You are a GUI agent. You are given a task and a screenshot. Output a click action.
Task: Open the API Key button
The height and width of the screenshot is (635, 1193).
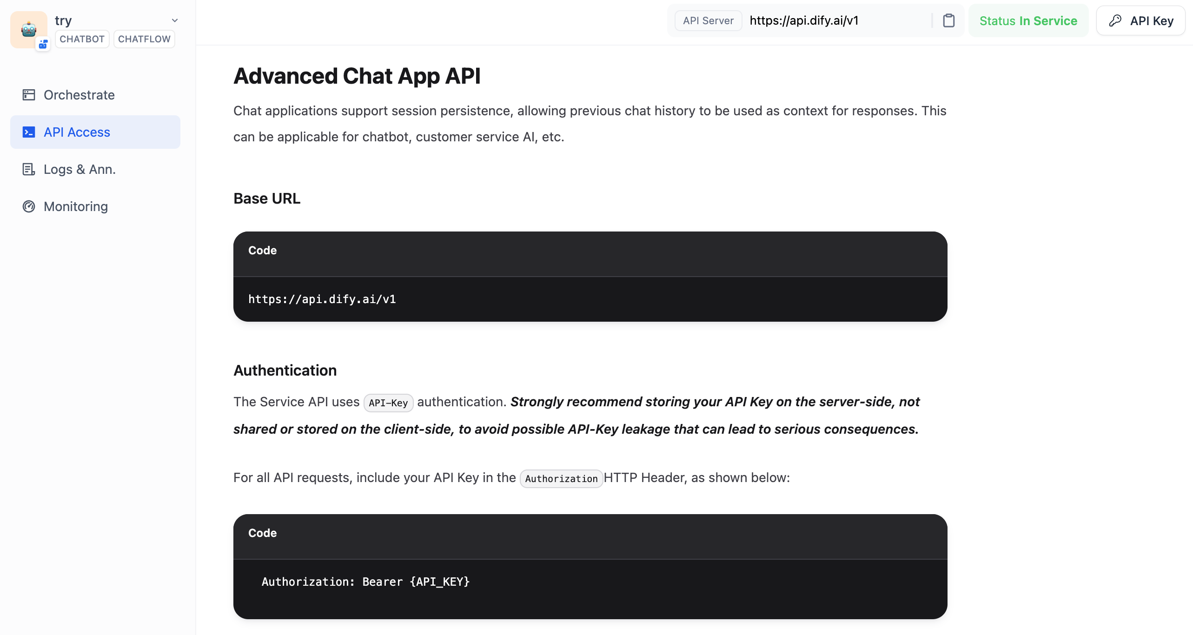click(1140, 20)
